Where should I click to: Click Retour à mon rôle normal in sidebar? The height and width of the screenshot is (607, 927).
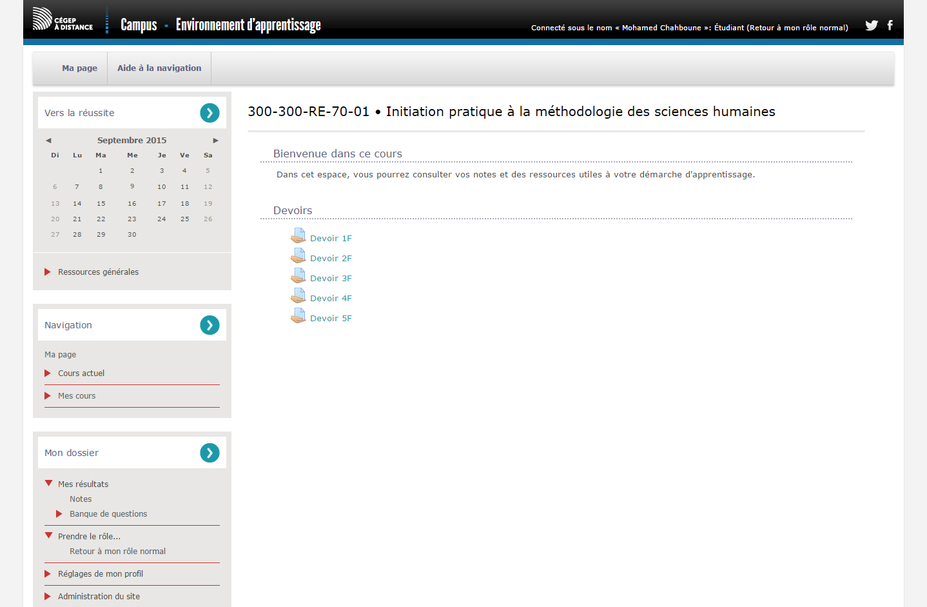[x=117, y=552]
